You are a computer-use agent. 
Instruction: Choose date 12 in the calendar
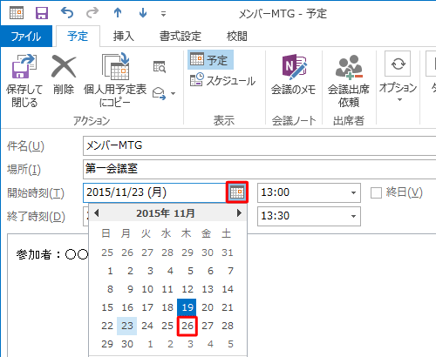[x=187, y=289]
